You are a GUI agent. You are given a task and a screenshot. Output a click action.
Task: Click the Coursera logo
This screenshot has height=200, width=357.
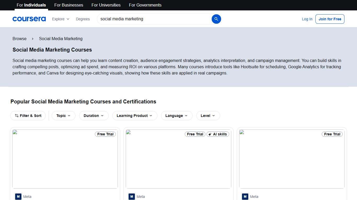coord(29,19)
